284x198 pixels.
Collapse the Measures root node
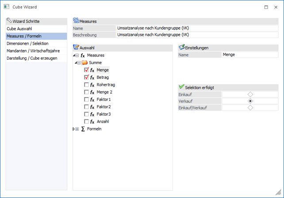click(x=77, y=56)
